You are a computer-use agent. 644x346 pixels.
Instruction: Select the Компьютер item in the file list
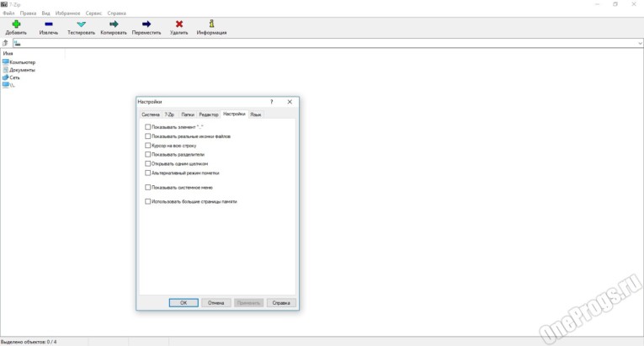point(19,62)
